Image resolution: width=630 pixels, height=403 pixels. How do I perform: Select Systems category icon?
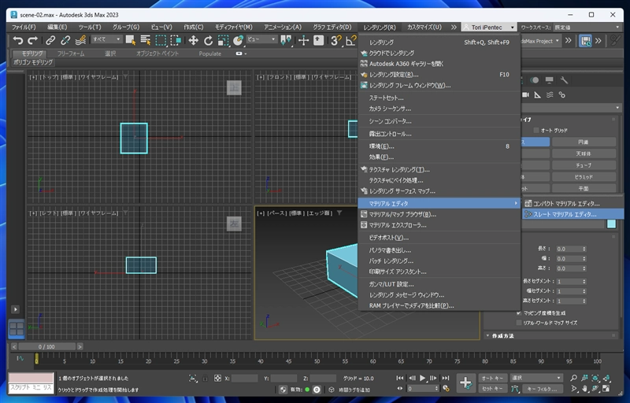(x=561, y=94)
